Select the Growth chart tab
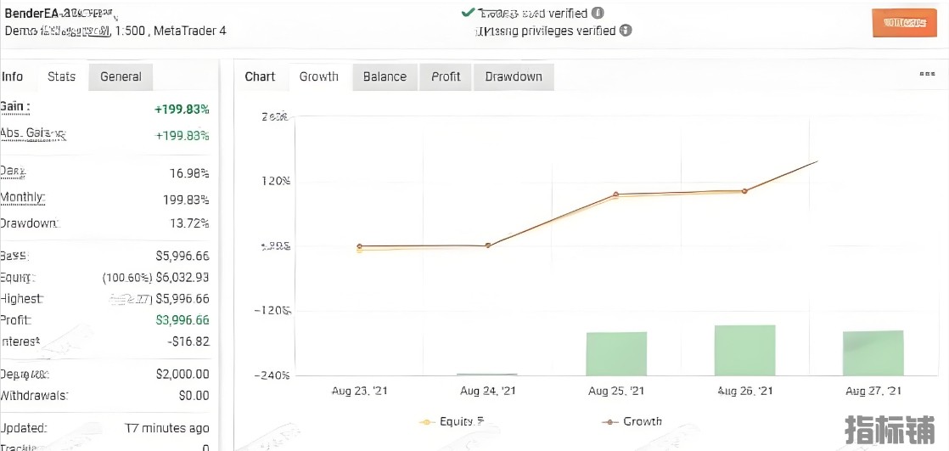949x451 pixels. click(319, 76)
